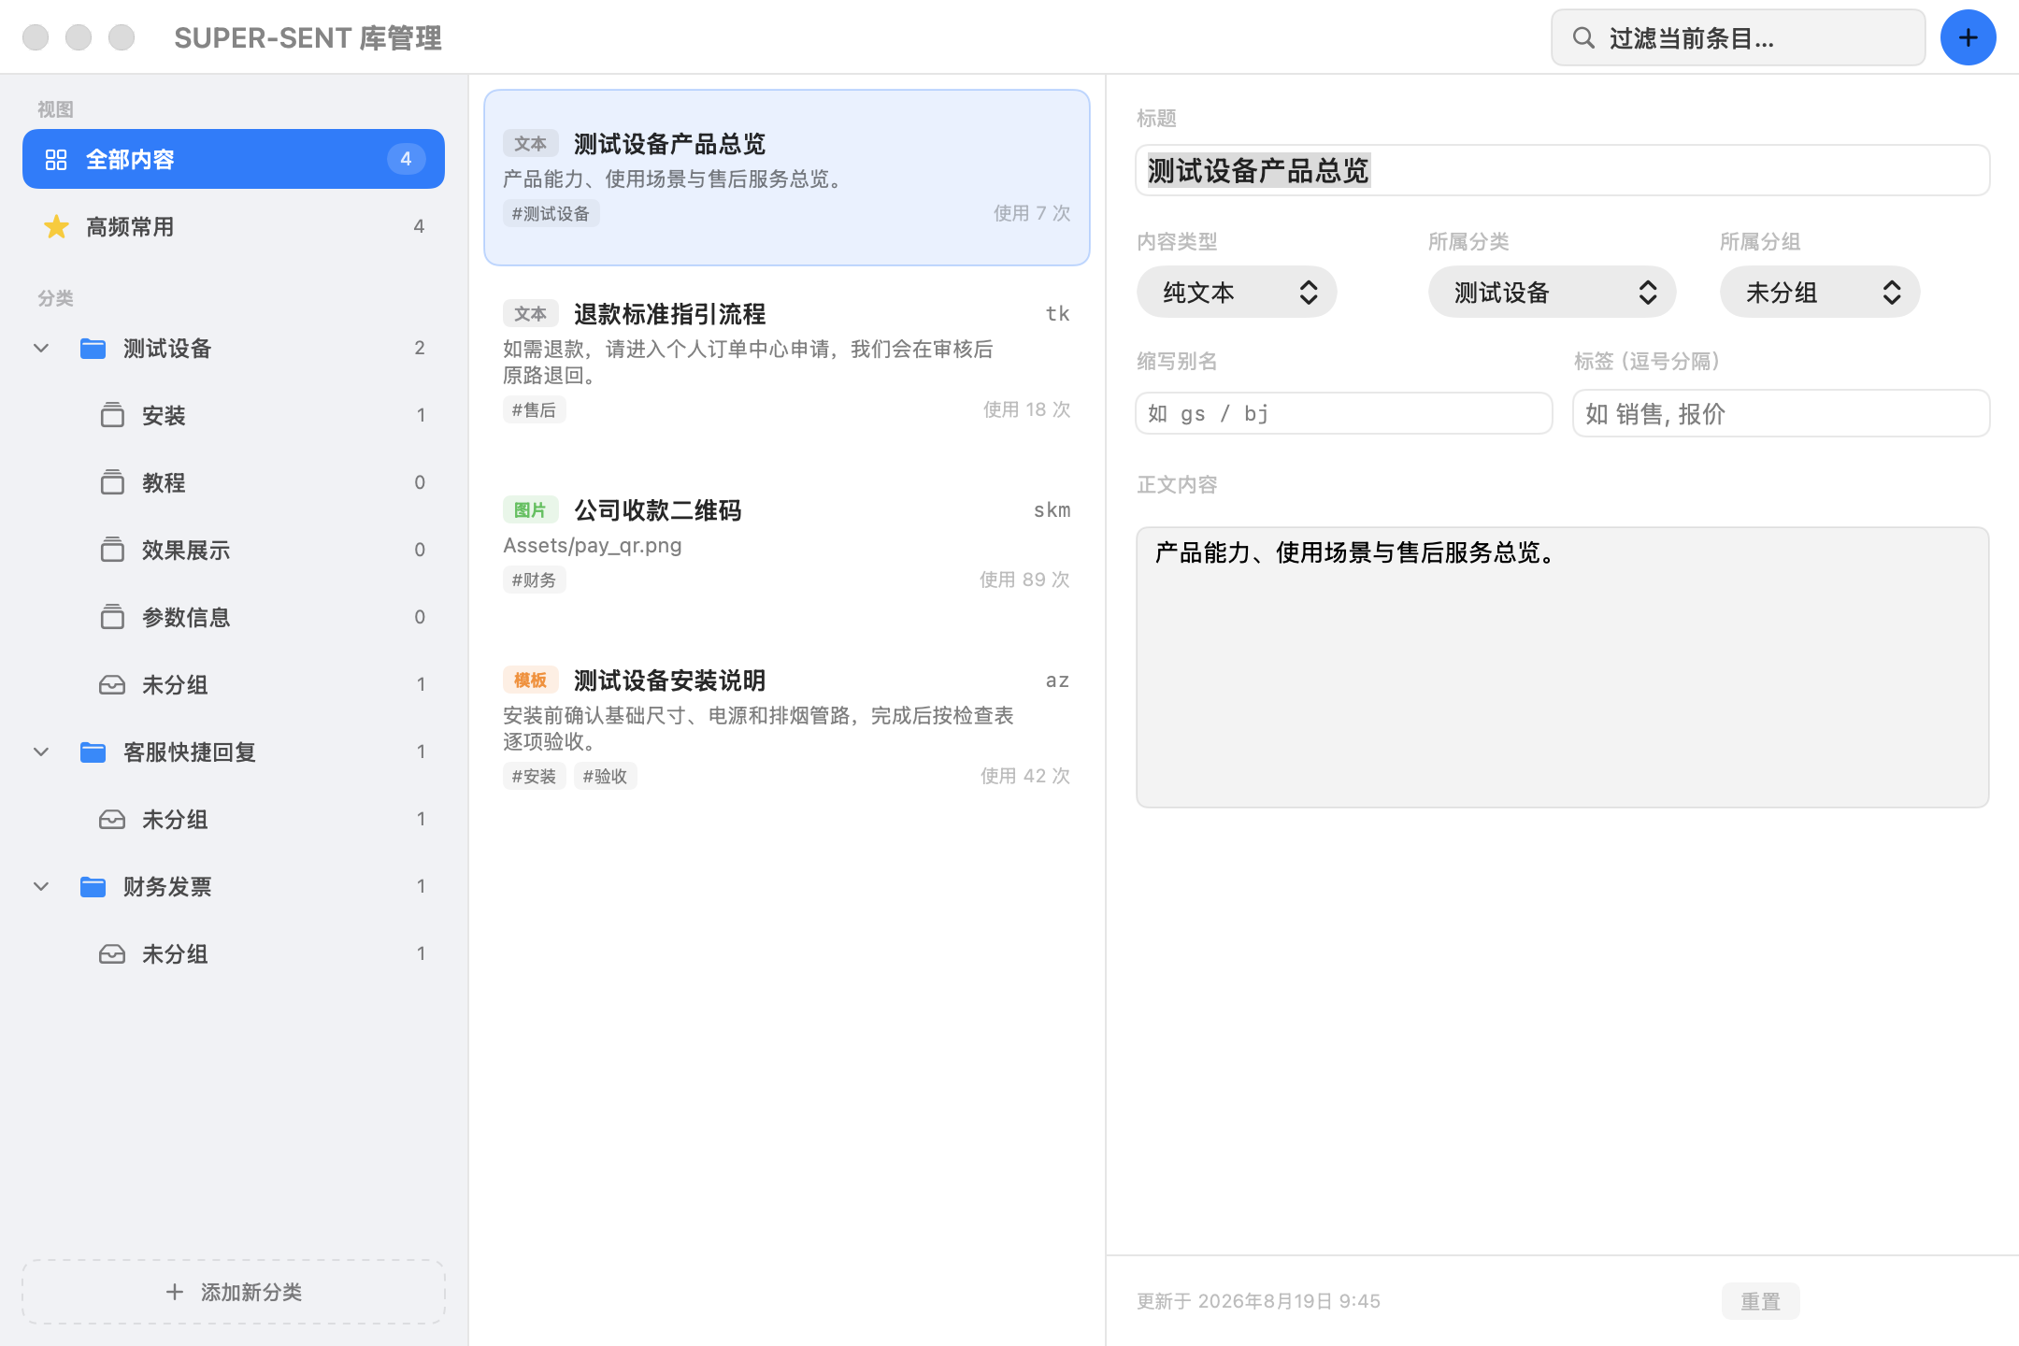
Task: Open the 所属分组 dropdown showing 未分组
Action: coord(1819,293)
